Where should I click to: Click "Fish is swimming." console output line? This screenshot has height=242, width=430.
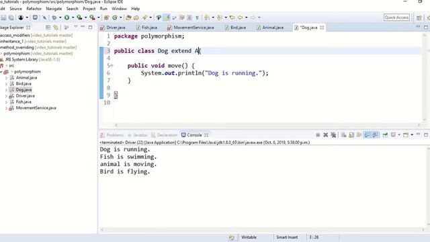coord(128,157)
